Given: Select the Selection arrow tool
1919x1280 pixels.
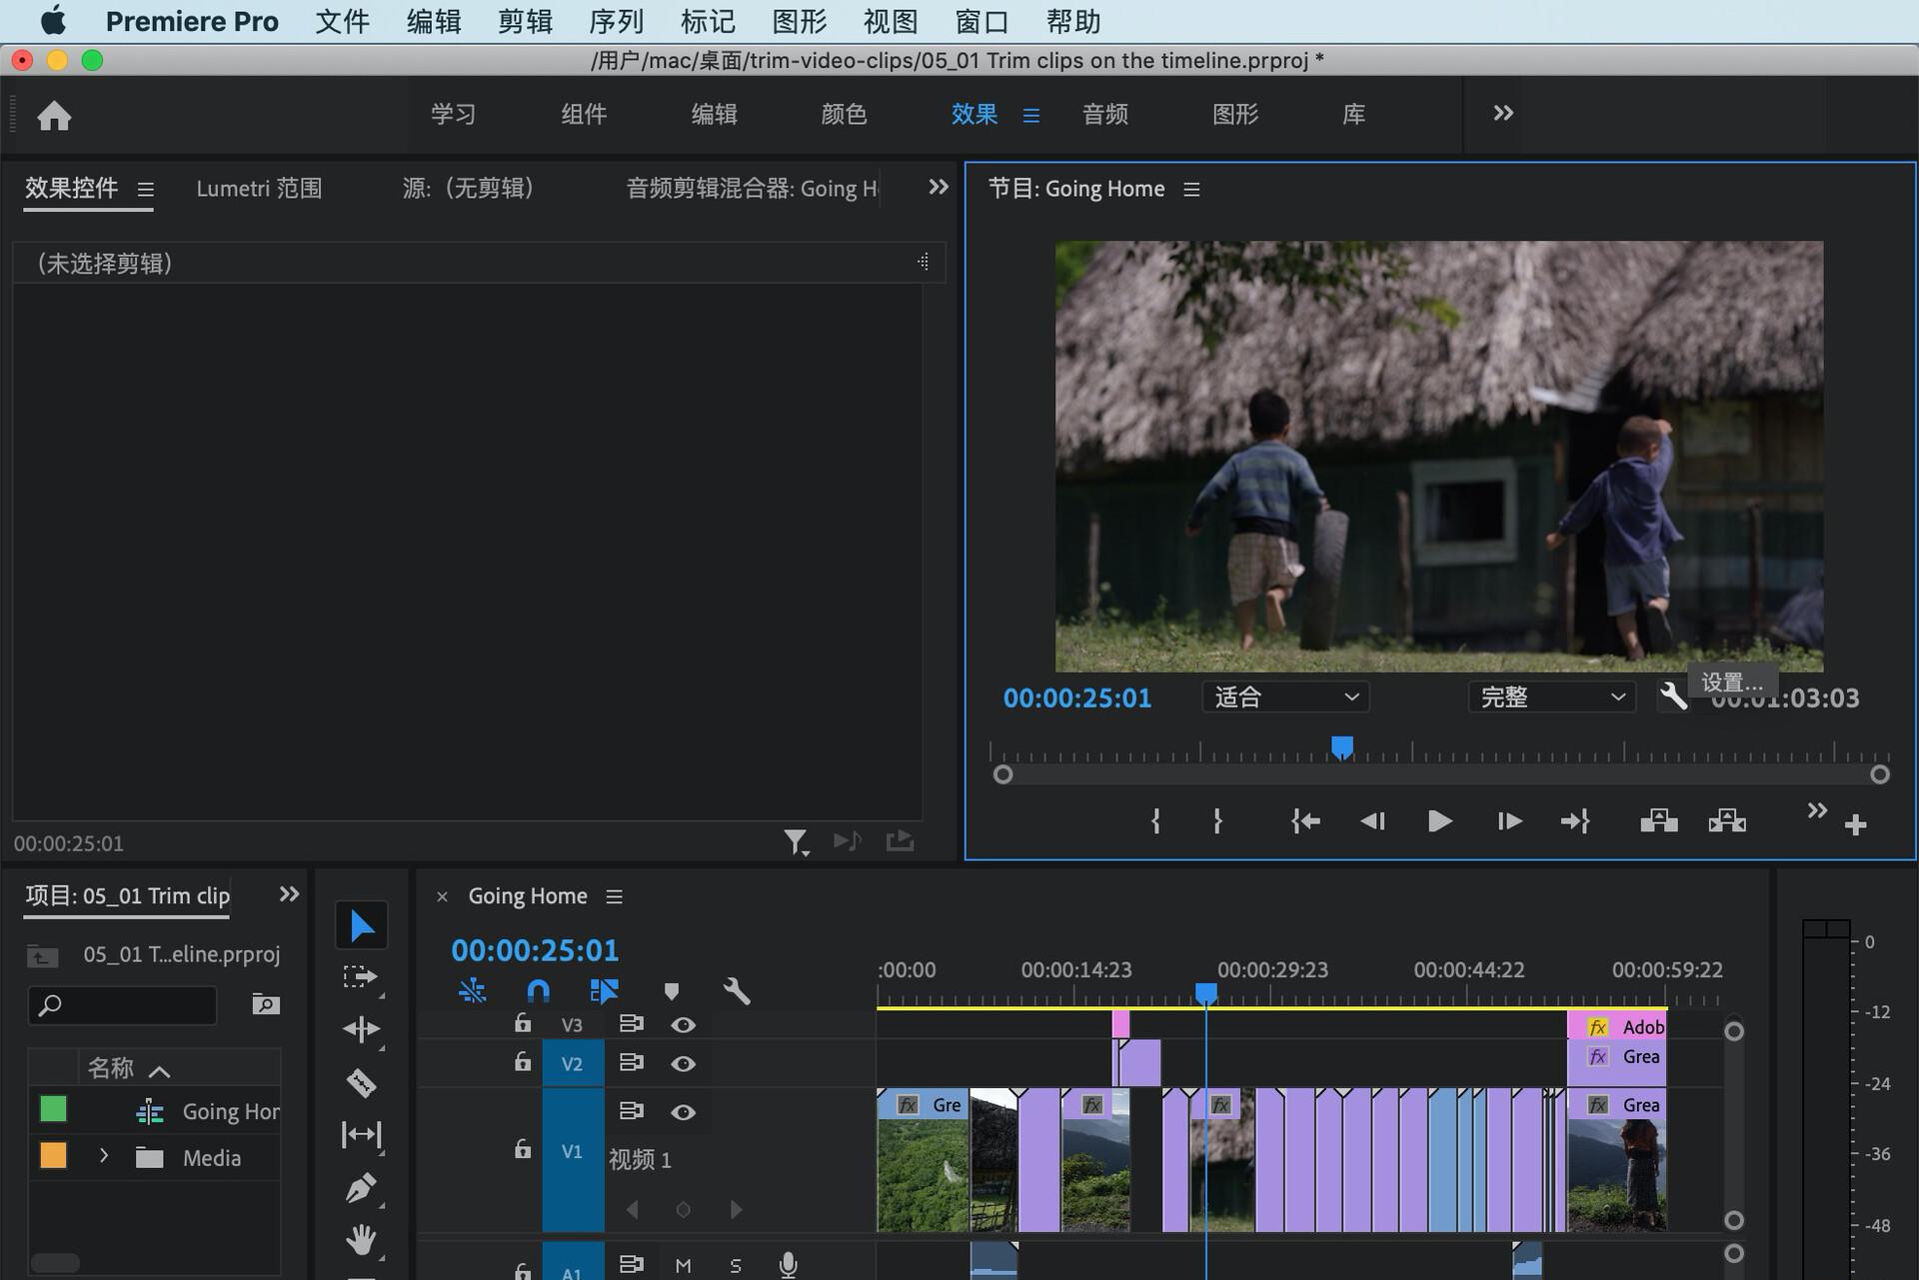Looking at the screenshot, I should pos(362,926).
